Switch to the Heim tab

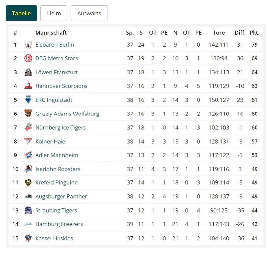[54, 13]
